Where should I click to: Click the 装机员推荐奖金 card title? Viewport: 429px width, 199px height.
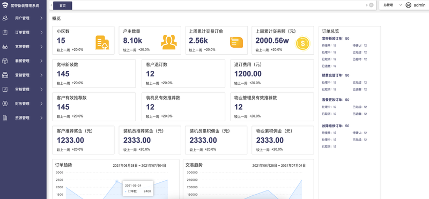click(x=143, y=131)
